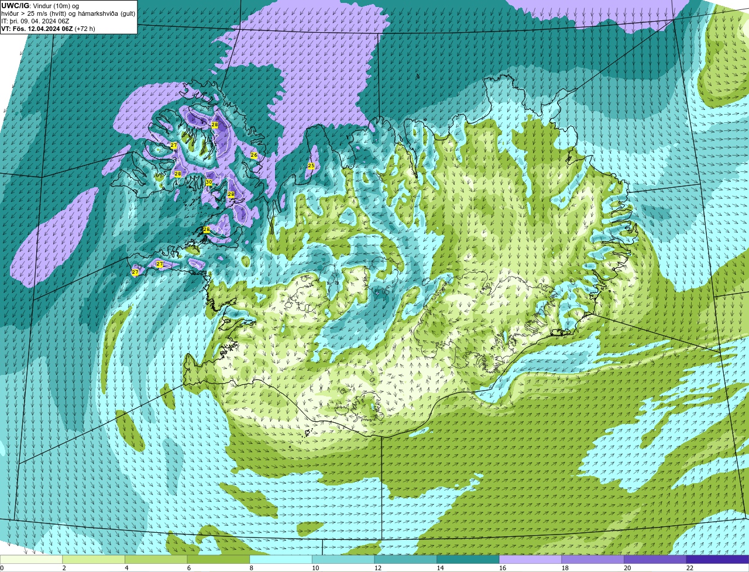Click the 12–14 m/s teal legend swatch
The height and width of the screenshot is (572, 749).
point(406,559)
